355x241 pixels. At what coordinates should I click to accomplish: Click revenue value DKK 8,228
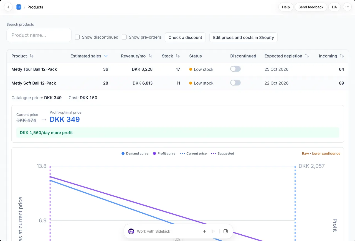coord(142,69)
